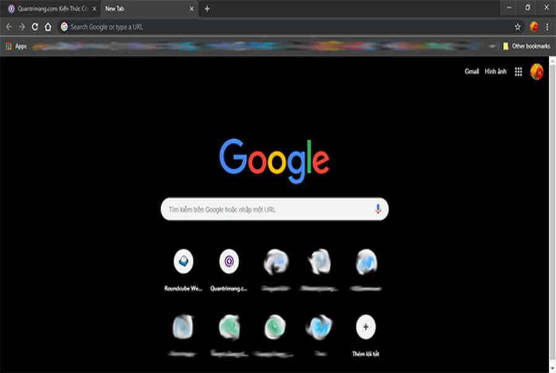
Task: Bookmark this tab with the star icon
Action: coord(518,27)
